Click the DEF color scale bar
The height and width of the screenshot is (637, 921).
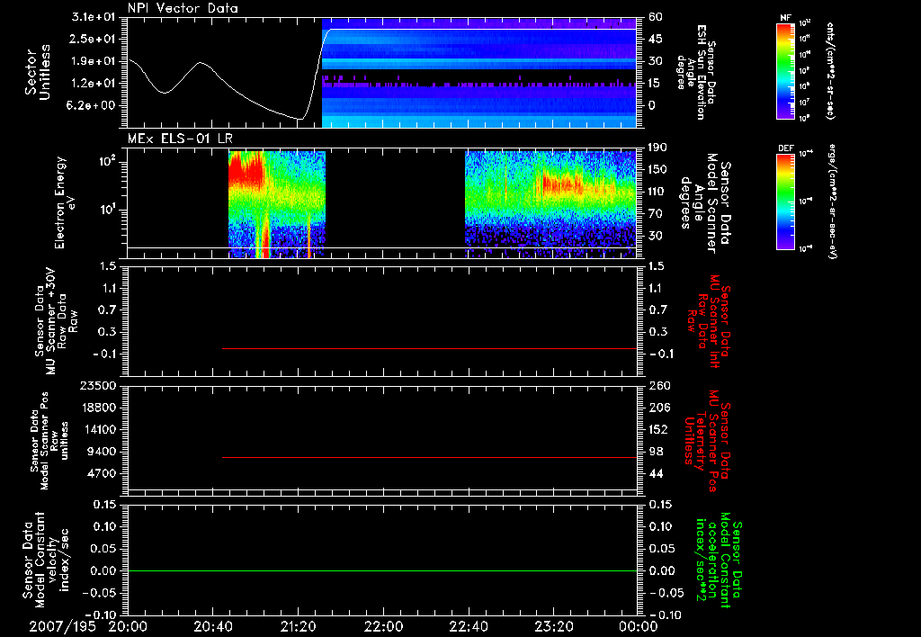786,202
